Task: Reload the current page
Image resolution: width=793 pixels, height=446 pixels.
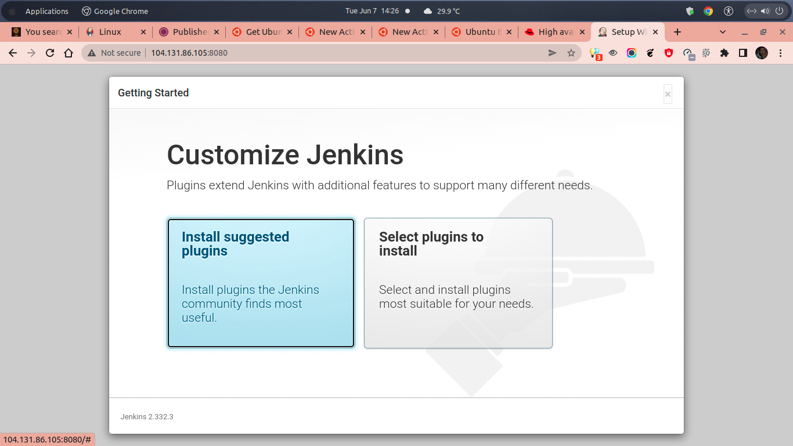Action: [x=50, y=53]
